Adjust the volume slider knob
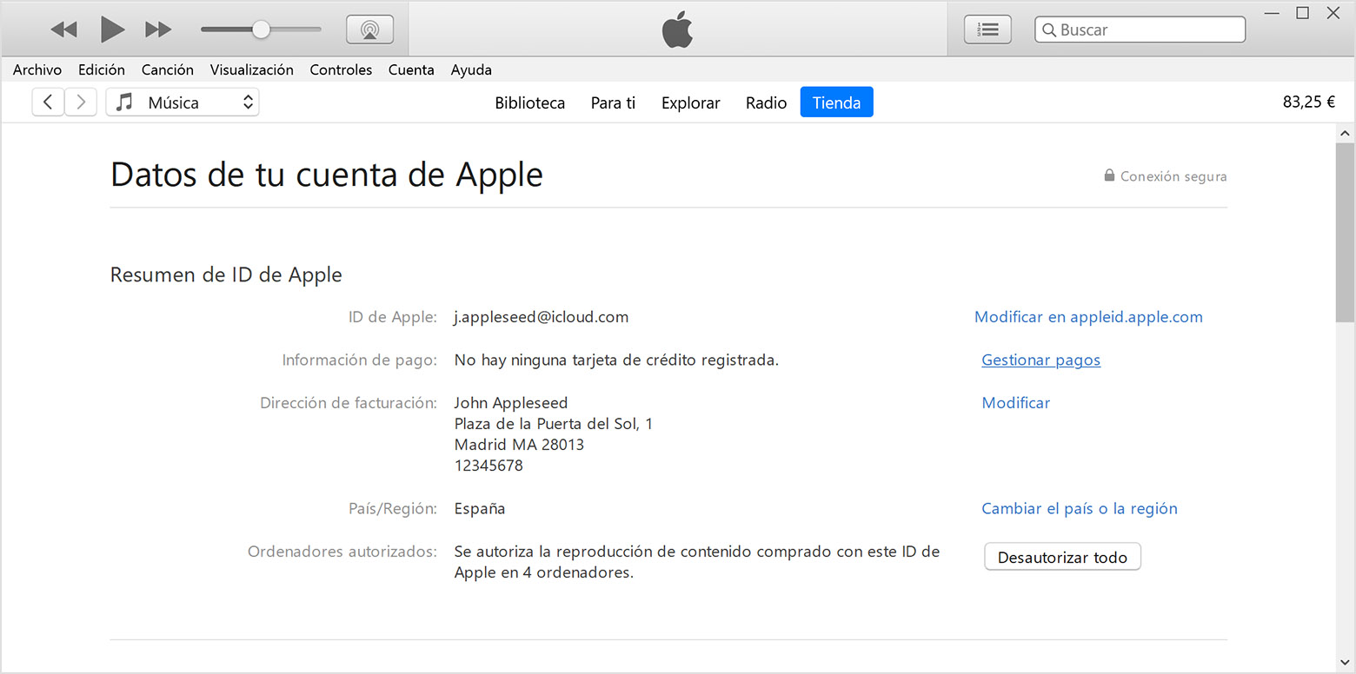1356x674 pixels. (261, 30)
